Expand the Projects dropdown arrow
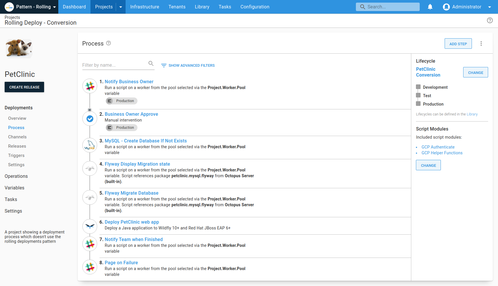The image size is (498, 286). 121,7
